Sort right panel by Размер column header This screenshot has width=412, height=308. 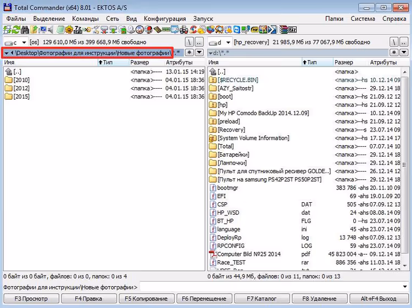(351, 62)
